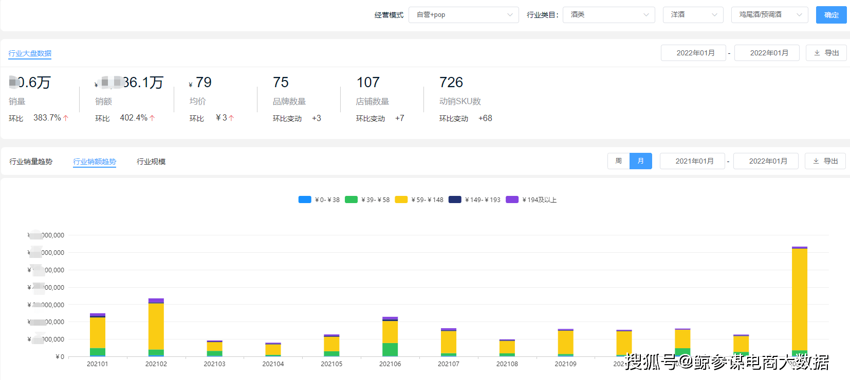Toggle the dark blue ¥149-¥193 legend swatch
This screenshot has height=380, width=850.
455,199
